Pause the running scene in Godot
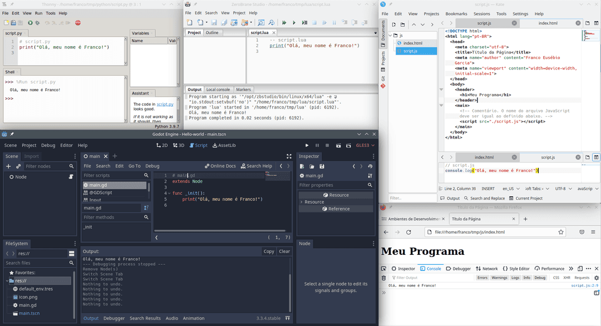 [317, 145]
